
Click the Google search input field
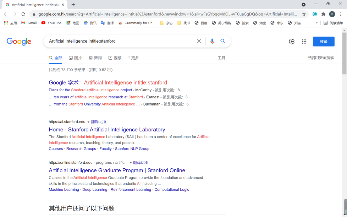tap(121, 41)
